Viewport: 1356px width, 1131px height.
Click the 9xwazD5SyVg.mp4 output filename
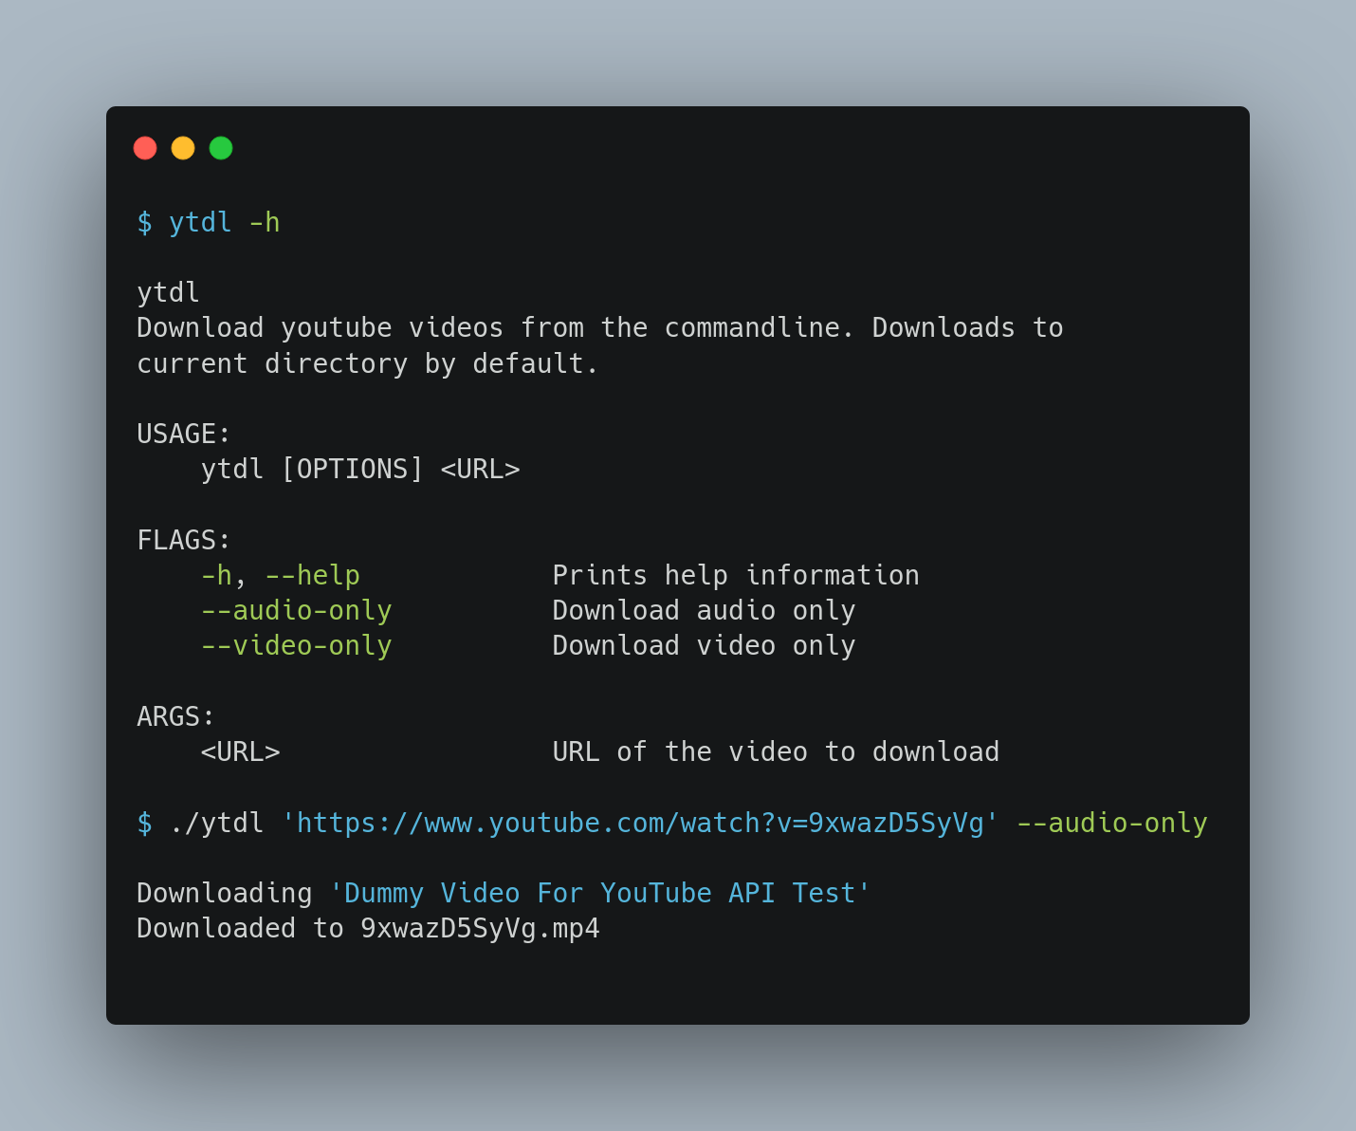481,928
